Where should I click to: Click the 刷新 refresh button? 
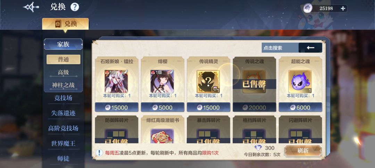303,151
